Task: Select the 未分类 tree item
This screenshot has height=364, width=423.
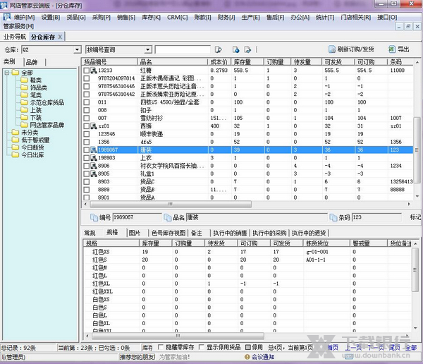Action: tap(30, 133)
